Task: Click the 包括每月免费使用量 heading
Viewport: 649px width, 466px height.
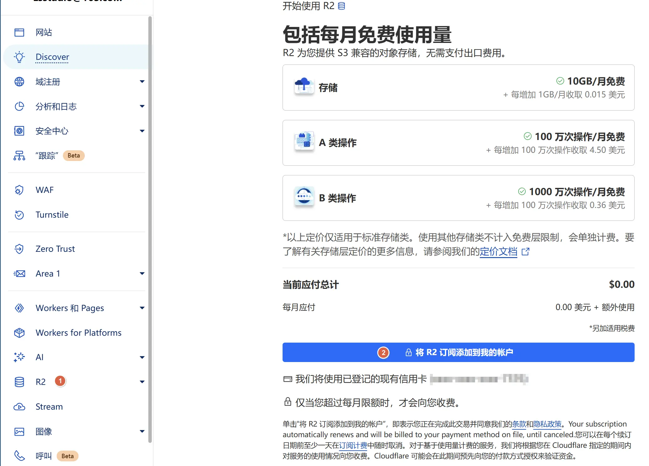Action: (x=367, y=34)
